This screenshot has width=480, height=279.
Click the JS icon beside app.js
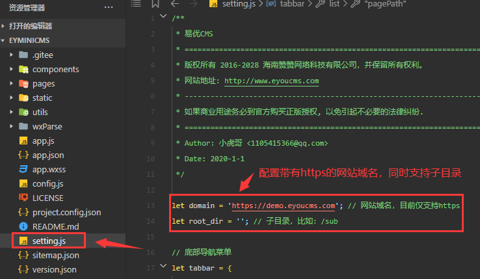(23, 140)
